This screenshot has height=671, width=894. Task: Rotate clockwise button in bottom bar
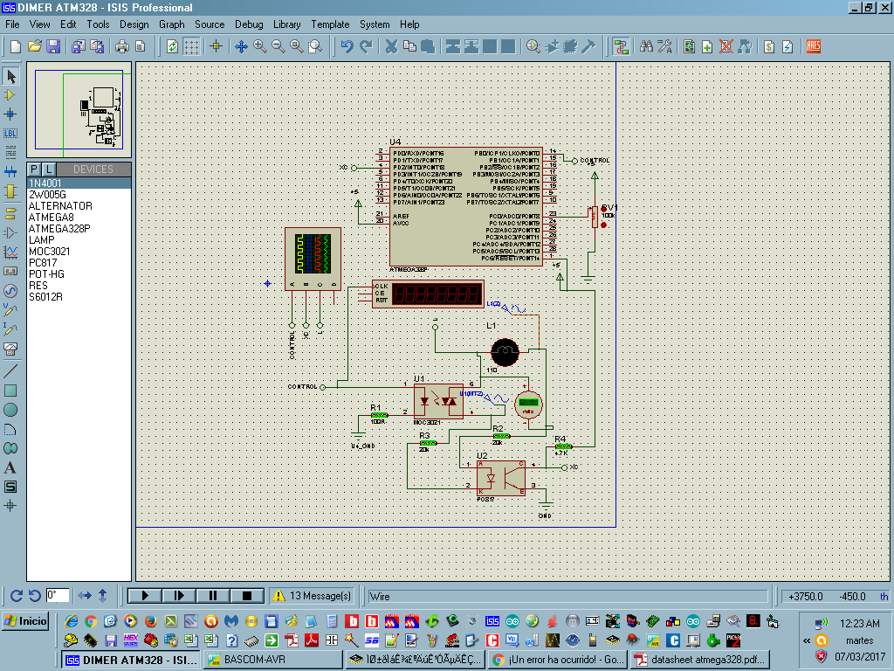pyautogui.click(x=16, y=596)
